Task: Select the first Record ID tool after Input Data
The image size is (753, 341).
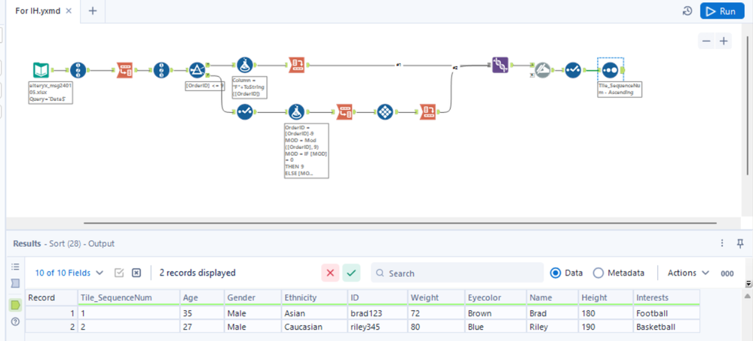Action: (78, 70)
